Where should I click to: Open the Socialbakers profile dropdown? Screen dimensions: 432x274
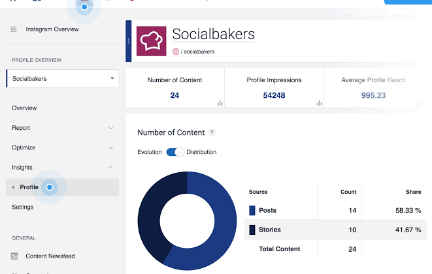point(63,78)
